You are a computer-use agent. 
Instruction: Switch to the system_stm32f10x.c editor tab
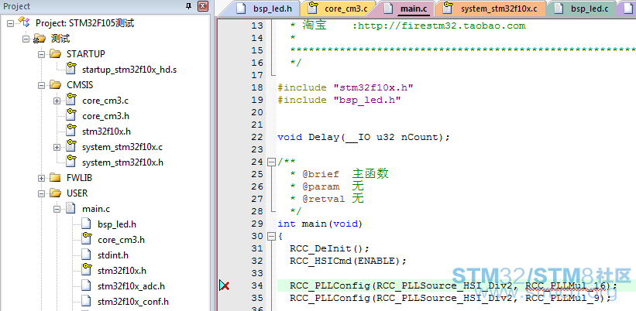tap(491, 8)
